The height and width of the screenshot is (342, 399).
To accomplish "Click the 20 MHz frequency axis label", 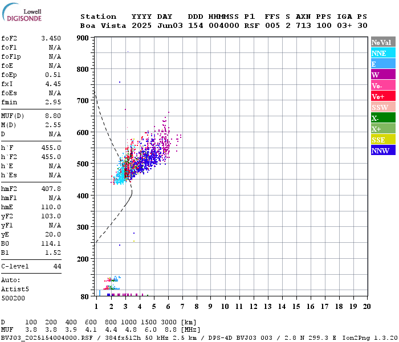I will [x=367, y=307].
